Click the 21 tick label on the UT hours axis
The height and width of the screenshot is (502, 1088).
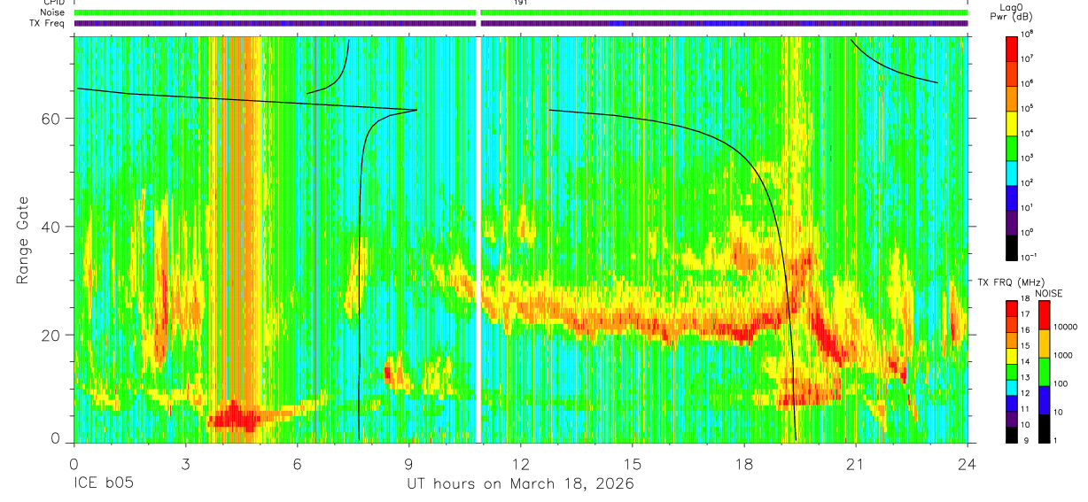pos(855,463)
